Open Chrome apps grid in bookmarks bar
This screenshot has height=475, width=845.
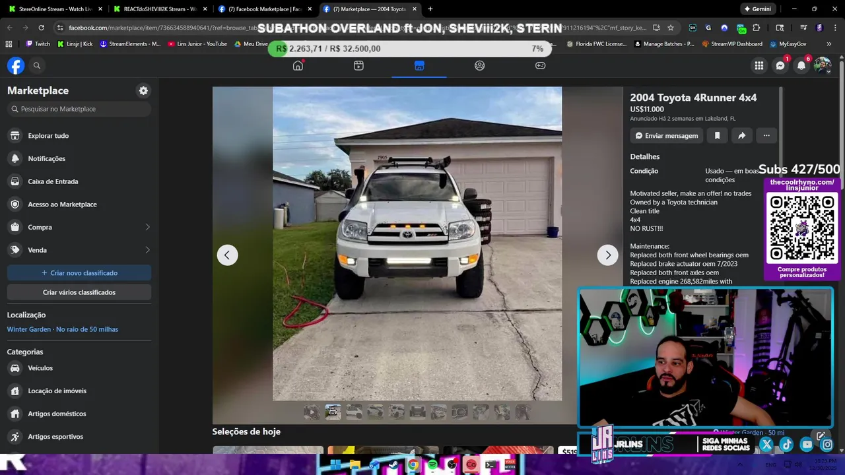click(9, 44)
